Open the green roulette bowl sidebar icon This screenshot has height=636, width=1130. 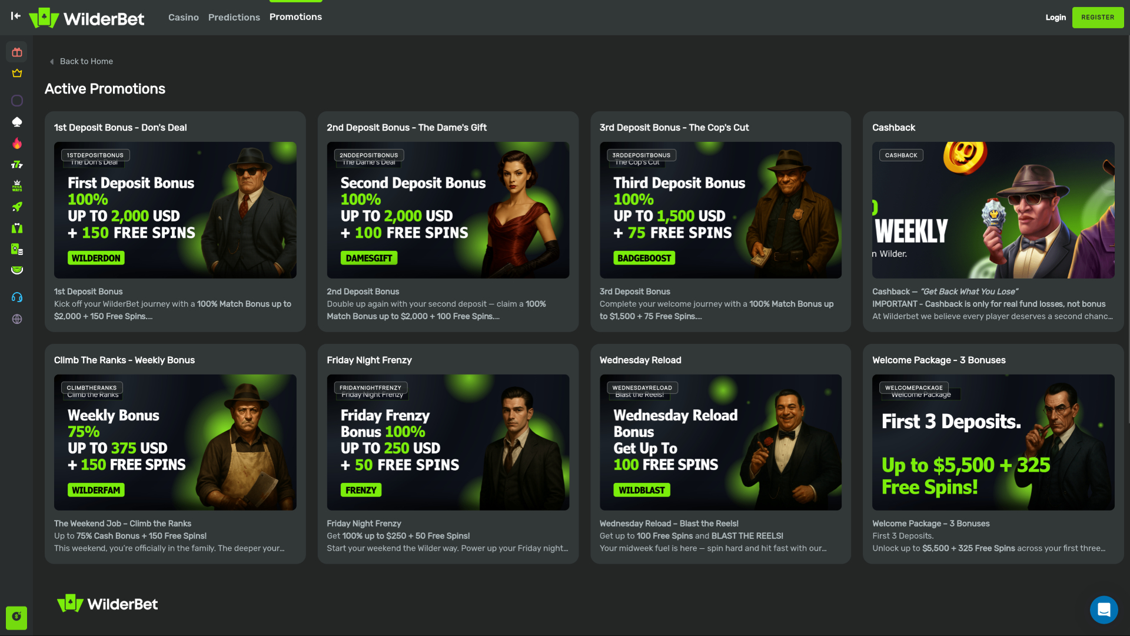point(17,270)
